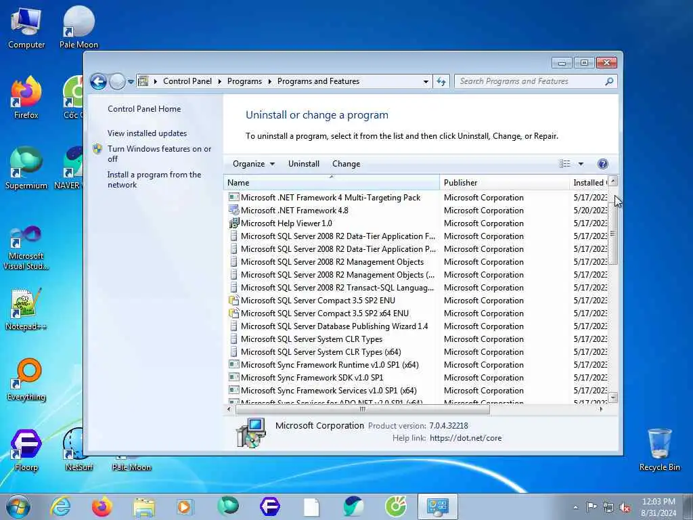
Task: Open the Computer desktop icon
Action: coord(26,28)
